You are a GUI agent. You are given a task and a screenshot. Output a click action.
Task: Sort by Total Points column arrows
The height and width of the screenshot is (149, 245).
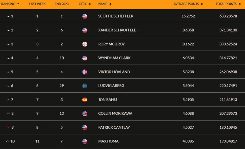[x=240, y=4]
